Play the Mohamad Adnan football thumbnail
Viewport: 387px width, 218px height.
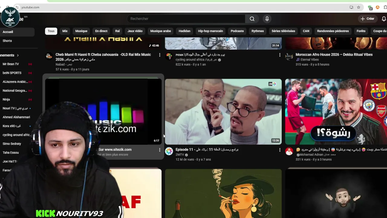pyautogui.click(x=336, y=112)
